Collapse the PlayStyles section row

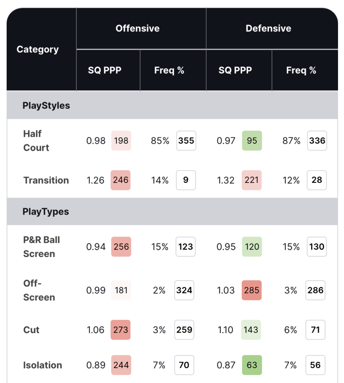pos(46,105)
